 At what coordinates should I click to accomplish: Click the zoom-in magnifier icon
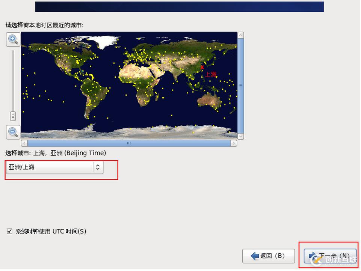pos(13,39)
